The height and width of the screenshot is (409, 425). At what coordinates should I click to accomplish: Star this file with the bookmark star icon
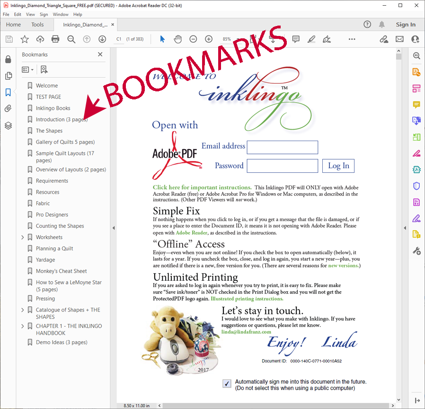(x=25, y=39)
